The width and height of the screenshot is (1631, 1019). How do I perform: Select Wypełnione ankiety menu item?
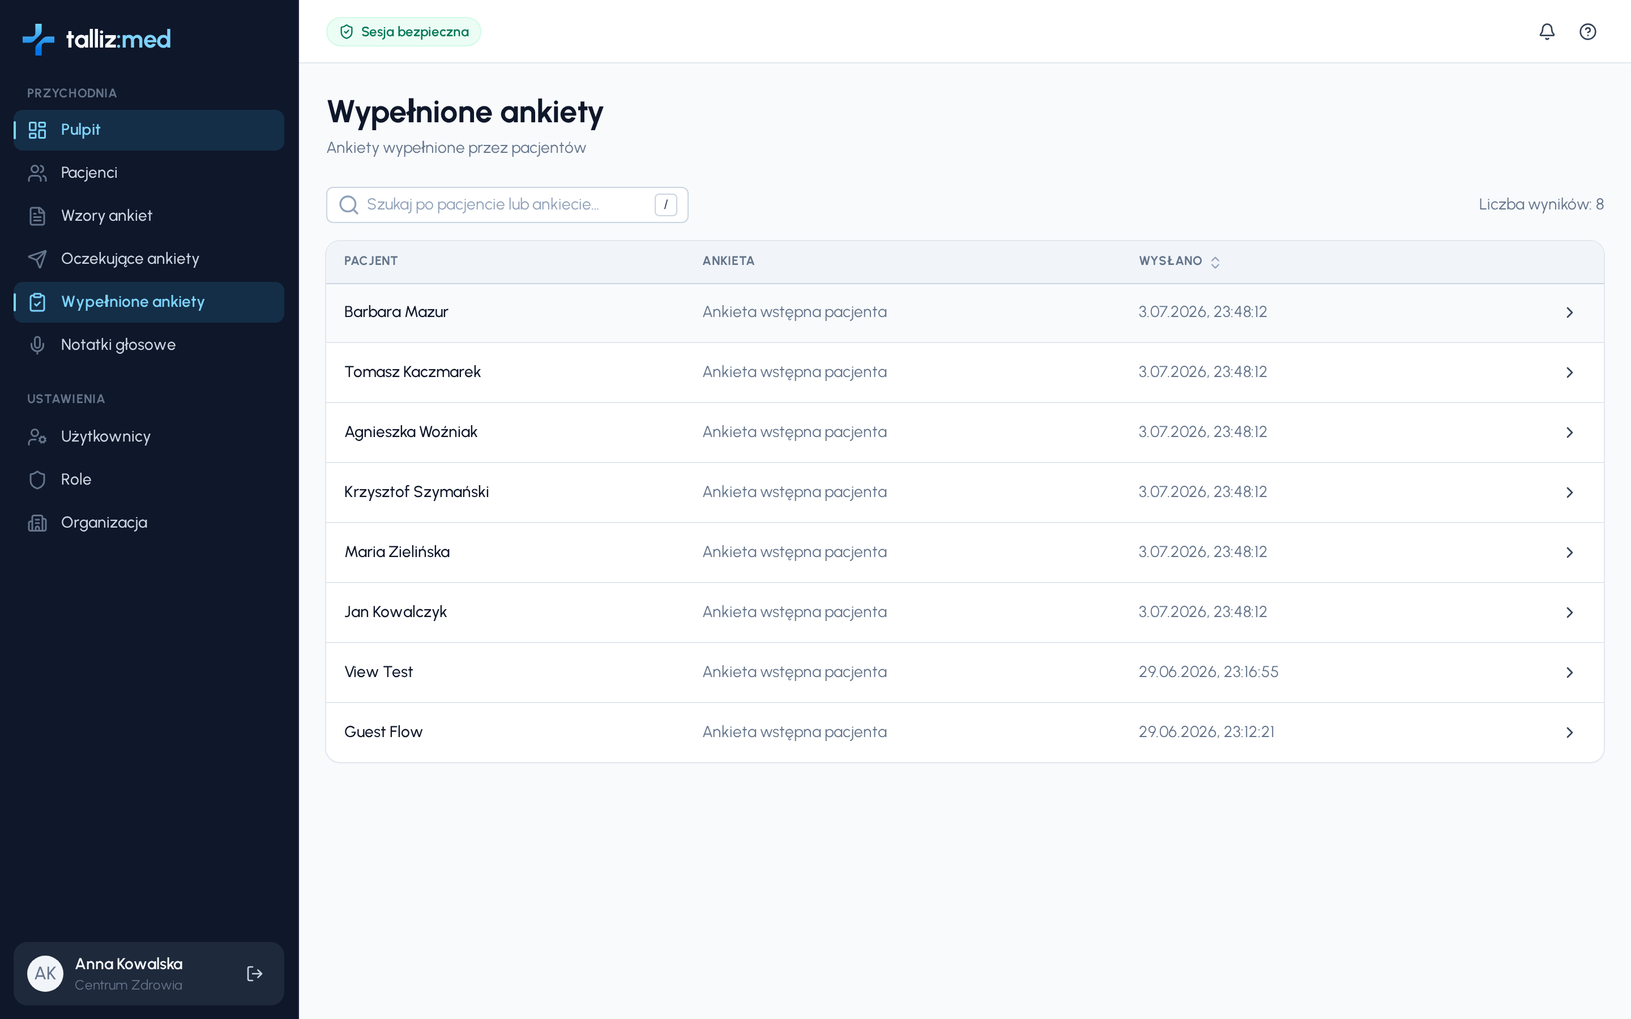(x=148, y=302)
